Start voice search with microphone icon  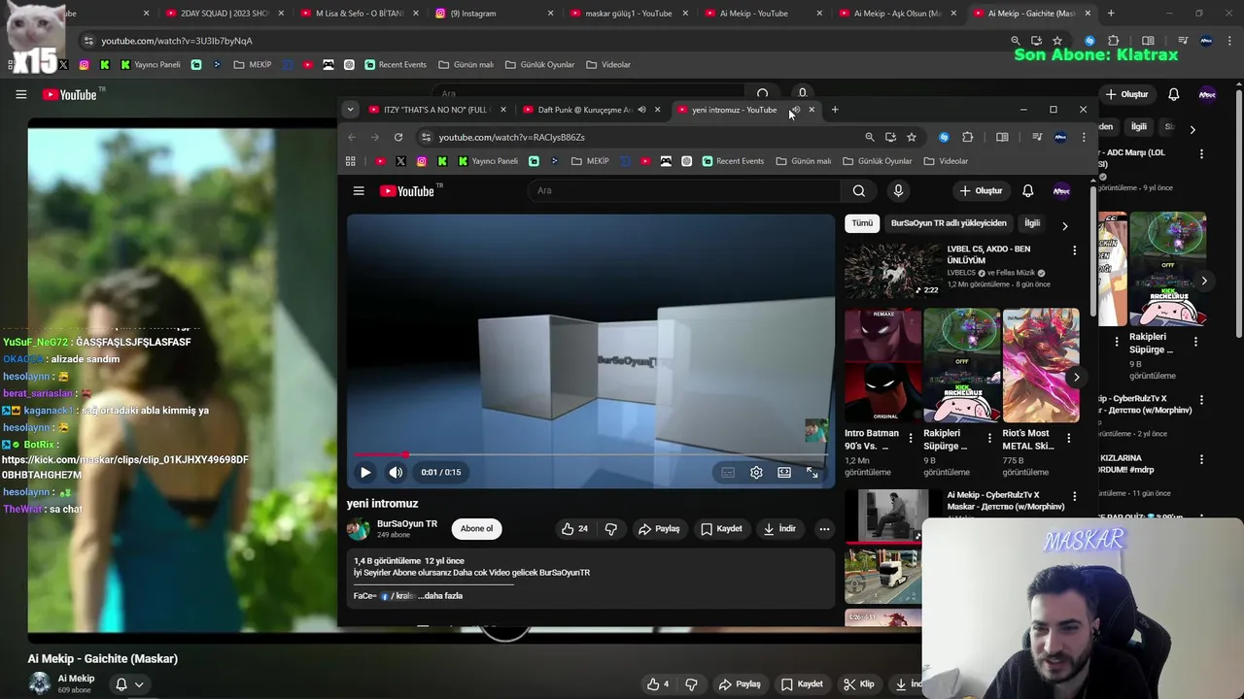click(898, 191)
